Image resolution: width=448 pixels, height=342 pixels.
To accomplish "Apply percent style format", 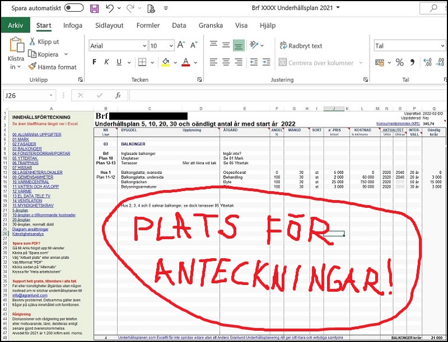I will [x=399, y=63].
